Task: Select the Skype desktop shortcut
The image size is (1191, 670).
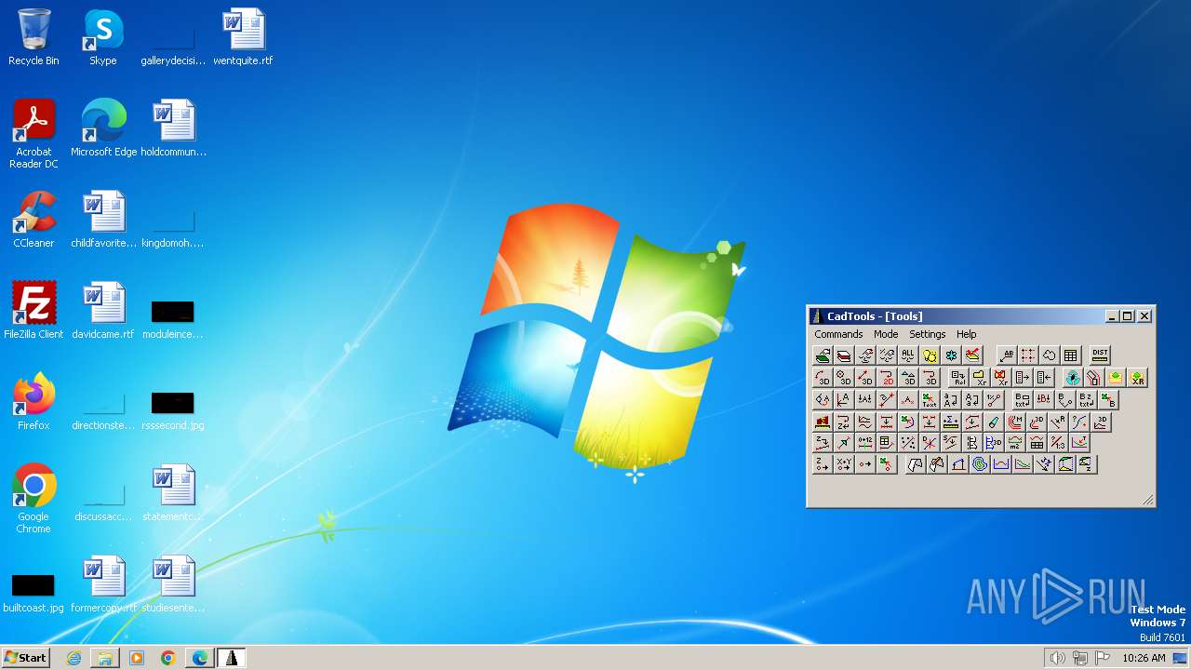Action: (x=102, y=37)
